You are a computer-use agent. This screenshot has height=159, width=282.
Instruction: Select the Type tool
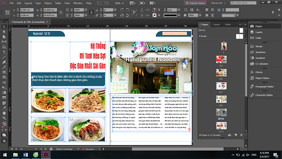tap(4, 52)
